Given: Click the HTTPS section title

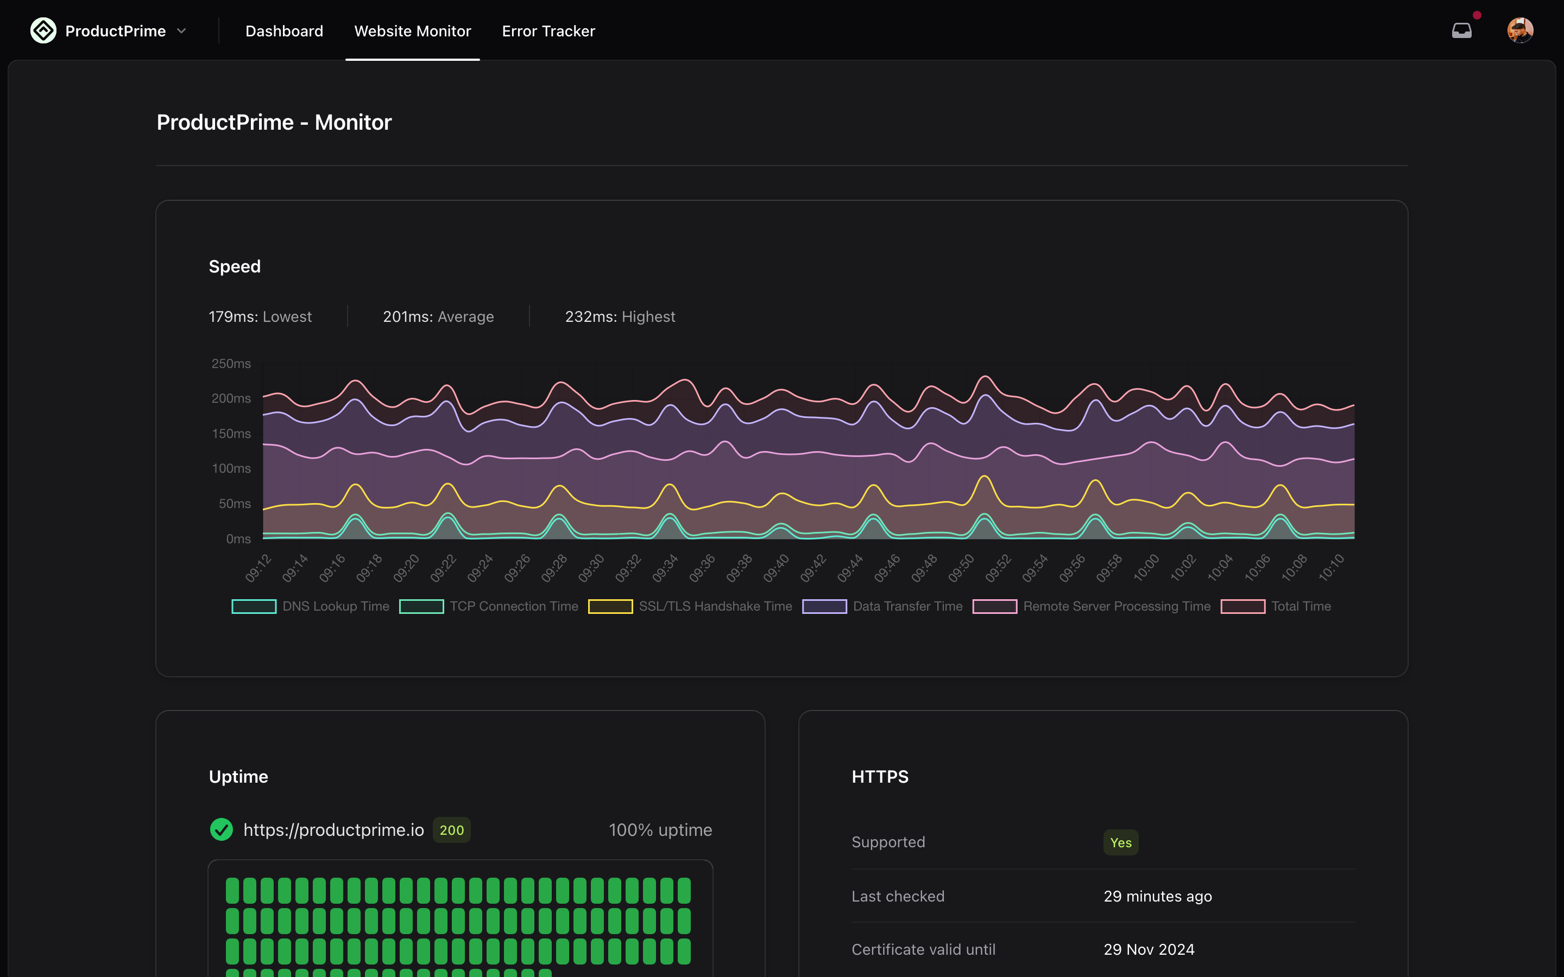Looking at the screenshot, I should [x=880, y=777].
